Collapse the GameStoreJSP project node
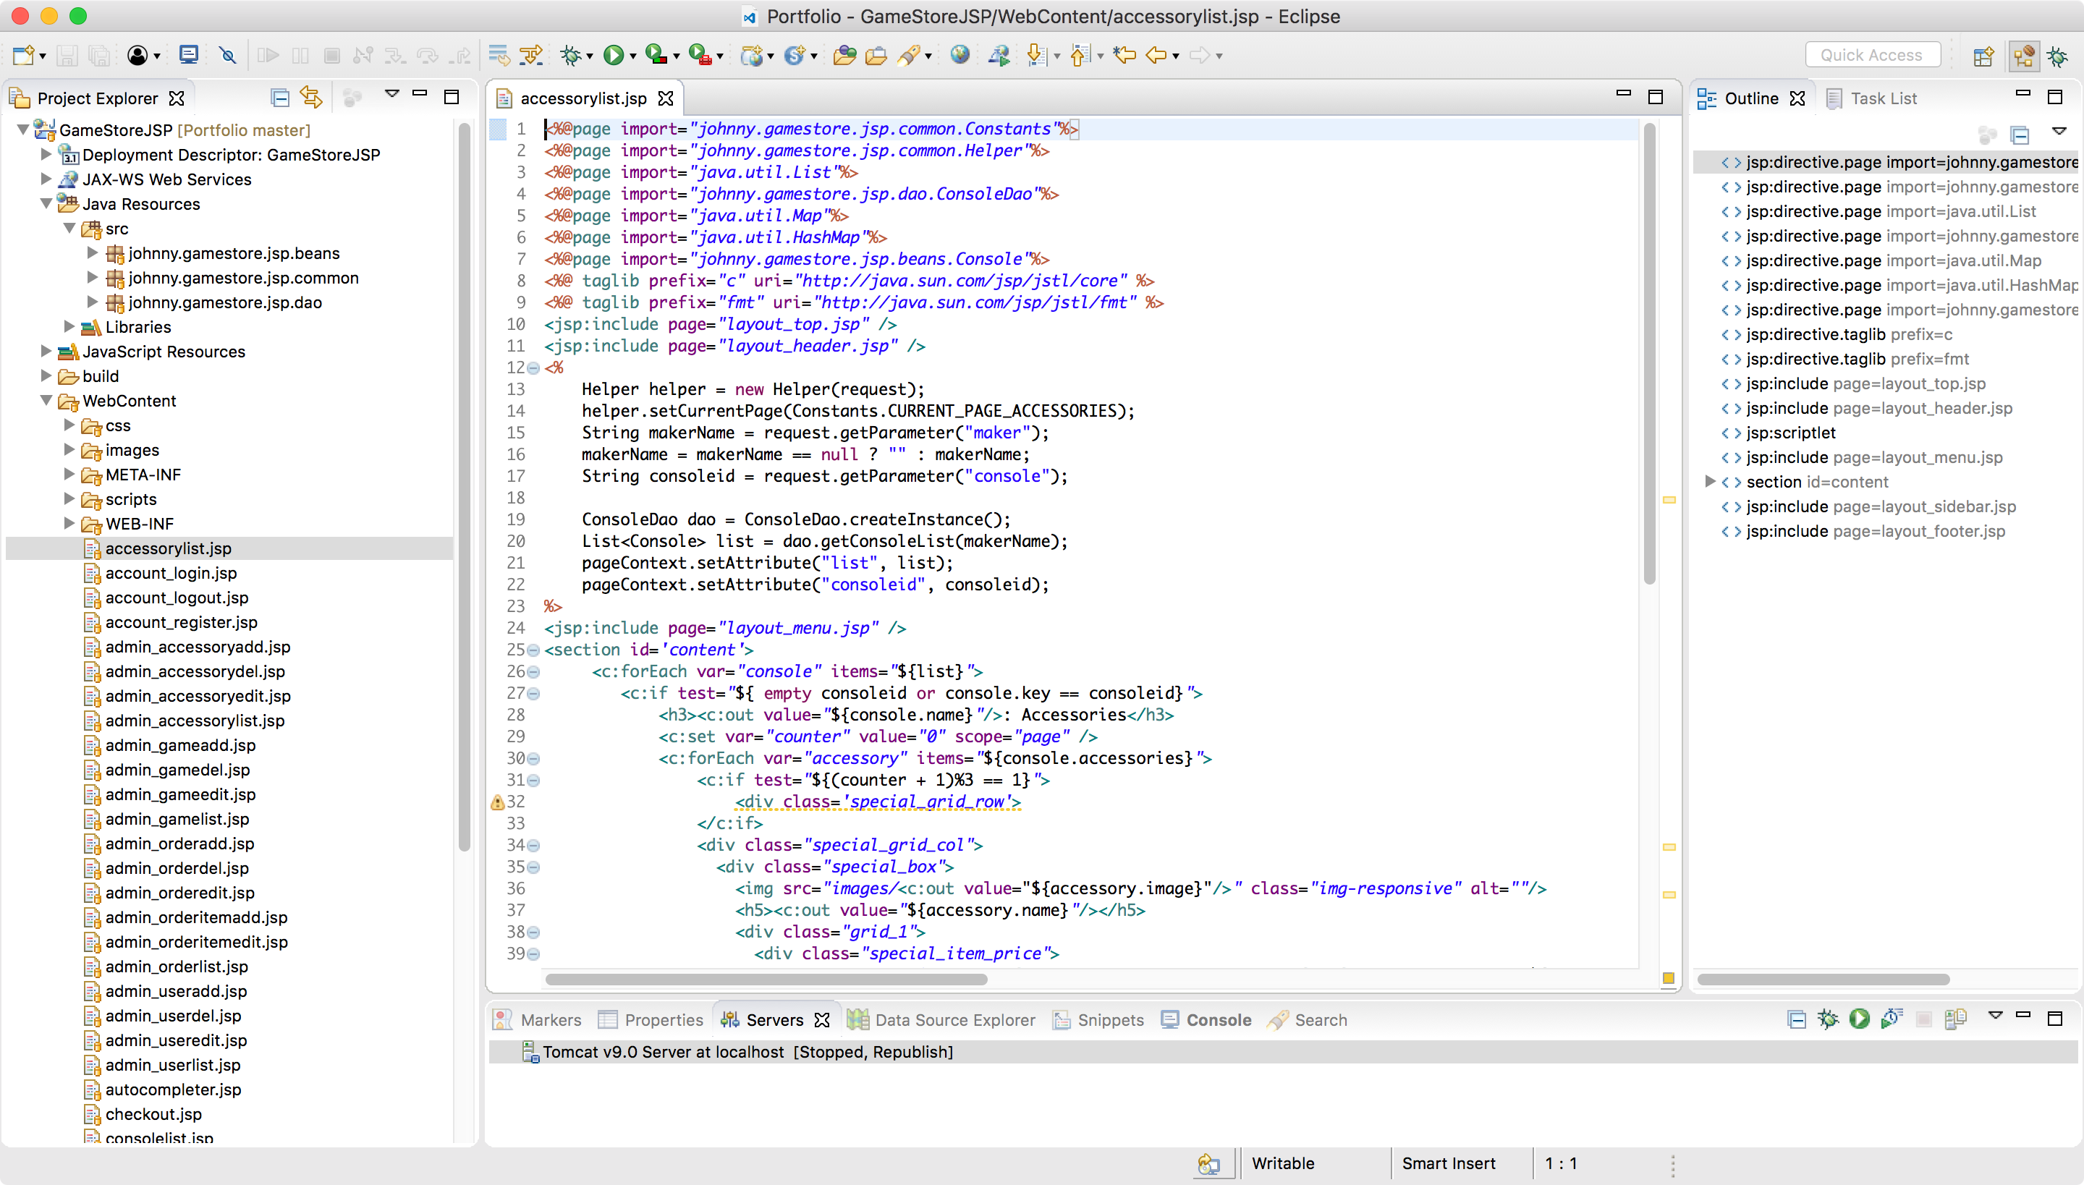Screen dimensions: 2084x1185 pyautogui.click(x=23, y=129)
